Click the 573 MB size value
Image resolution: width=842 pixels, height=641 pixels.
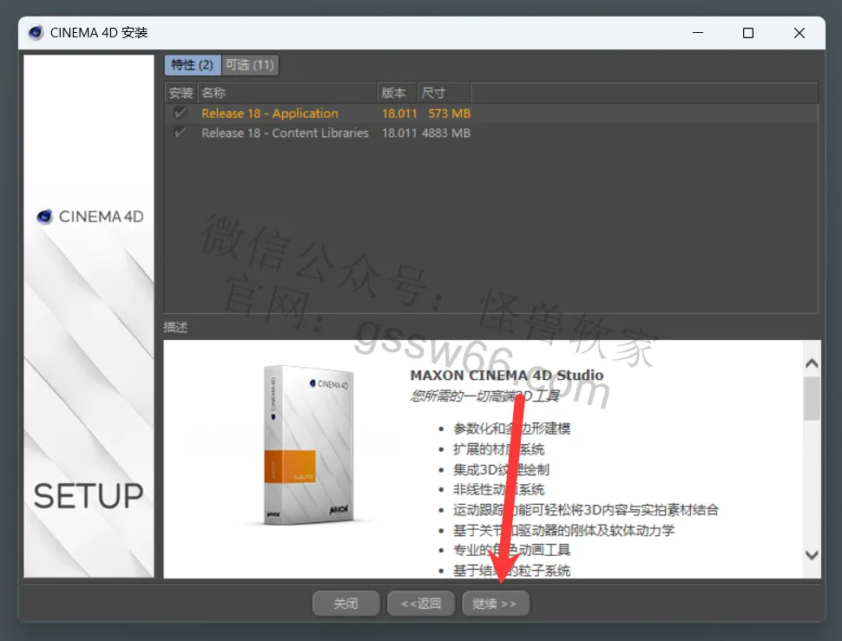(450, 114)
